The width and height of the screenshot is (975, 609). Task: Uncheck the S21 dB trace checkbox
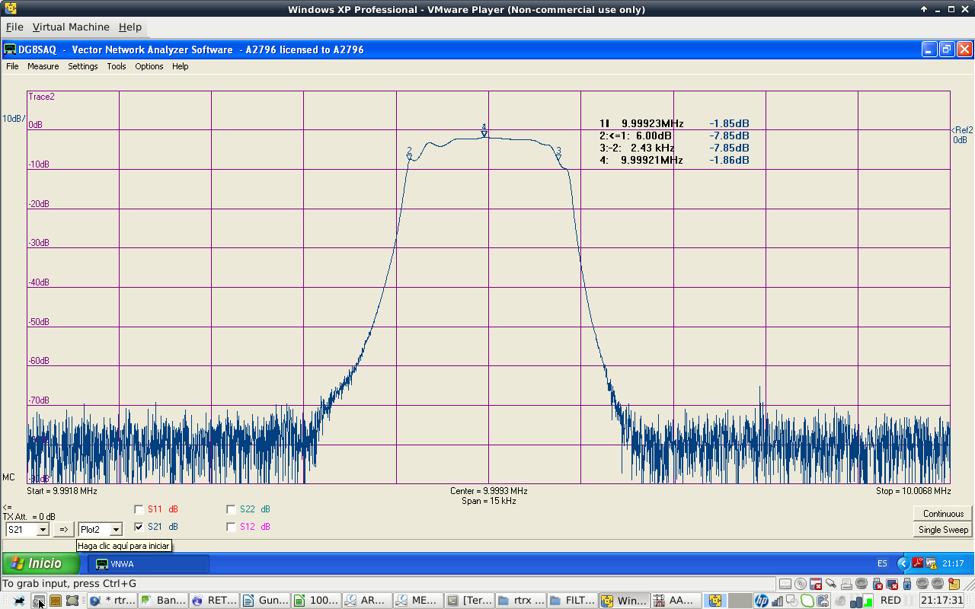tap(139, 527)
